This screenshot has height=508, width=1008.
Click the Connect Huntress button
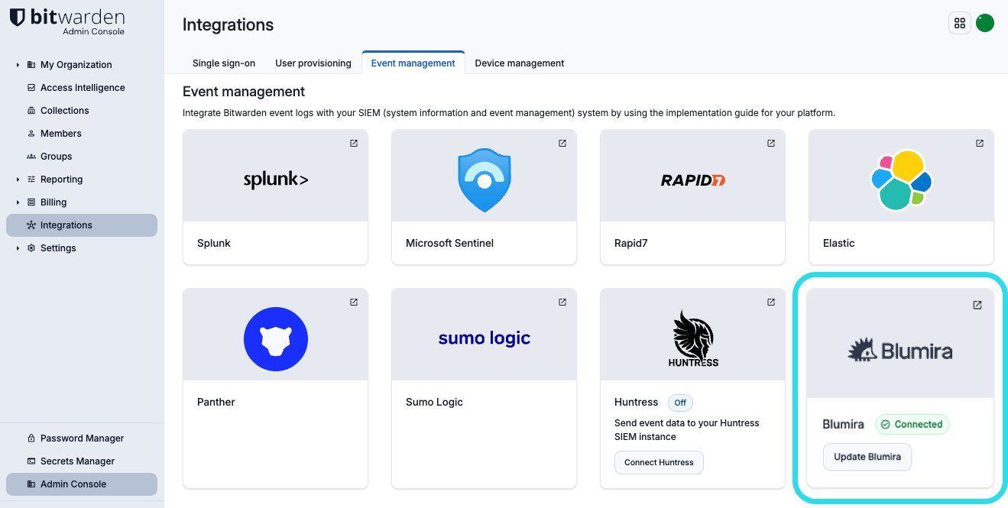[x=659, y=462]
